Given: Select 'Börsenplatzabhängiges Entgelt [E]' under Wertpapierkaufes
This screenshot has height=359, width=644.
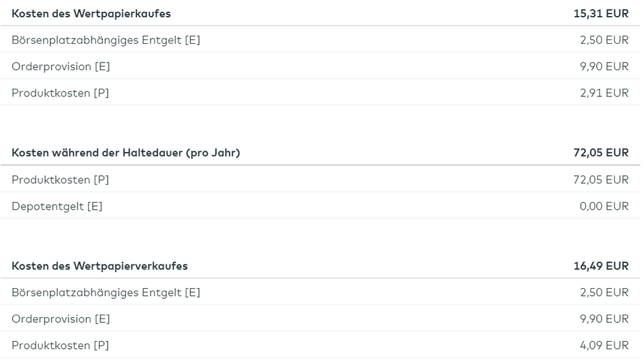Looking at the screenshot, I should pyautogui.click(x=106, y=40).
